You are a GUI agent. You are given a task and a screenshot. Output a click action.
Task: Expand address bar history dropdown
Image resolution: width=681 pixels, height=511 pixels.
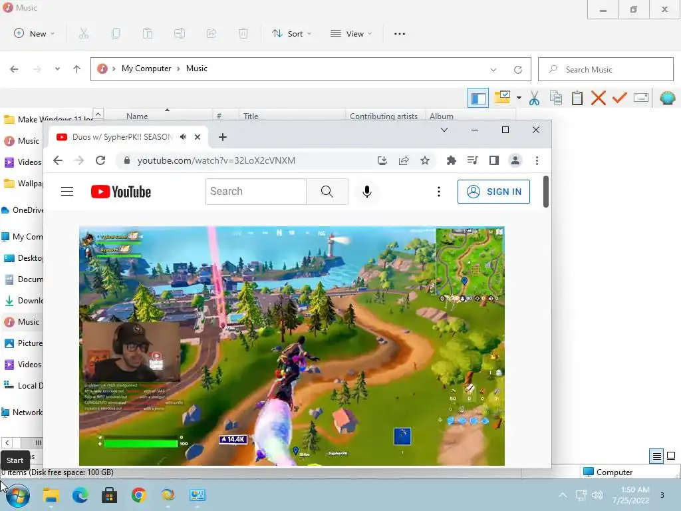coord(493,69)
